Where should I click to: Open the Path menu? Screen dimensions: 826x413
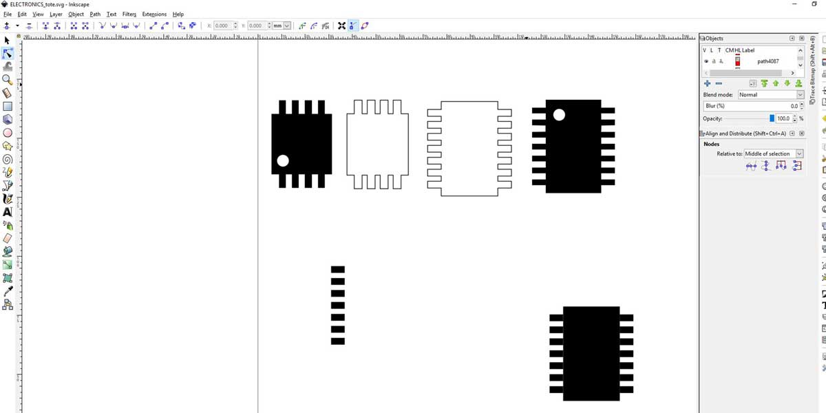[x=95, y=14]
